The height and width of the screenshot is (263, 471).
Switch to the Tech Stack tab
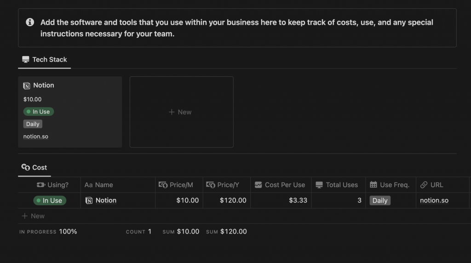pyautogui.click(x=45, y=59)
